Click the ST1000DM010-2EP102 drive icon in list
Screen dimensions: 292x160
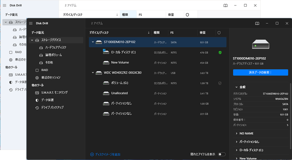pyautogui.click(x=99, y=42)
